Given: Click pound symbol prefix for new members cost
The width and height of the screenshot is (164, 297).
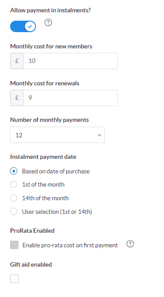Looking at the screenshot, I should tap(17, 61).
